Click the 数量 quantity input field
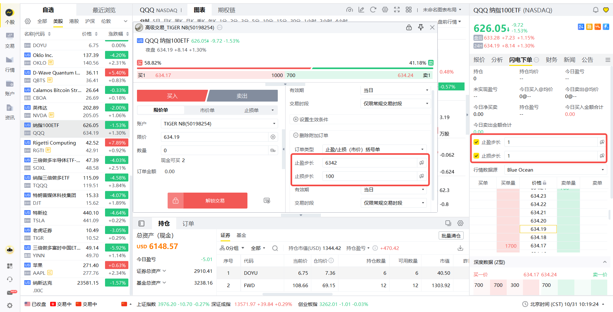The height and width of the screenshot is (312, 613). coord(215,150)
